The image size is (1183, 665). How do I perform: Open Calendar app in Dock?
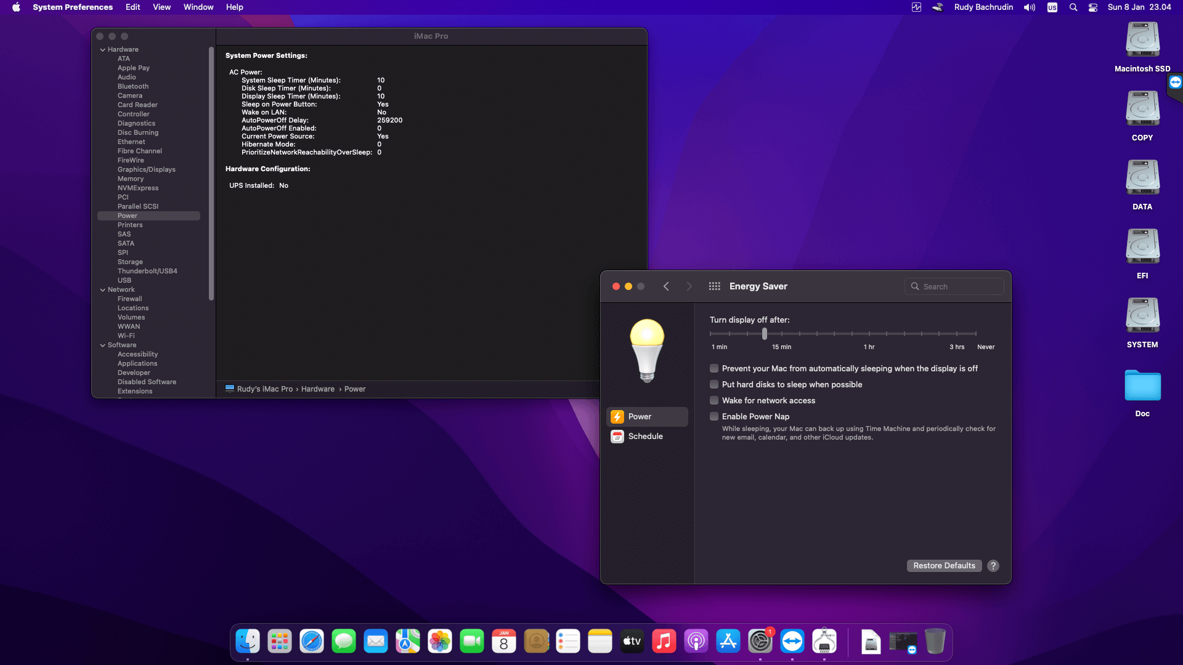pyautogui.click(x=504, y=642)
